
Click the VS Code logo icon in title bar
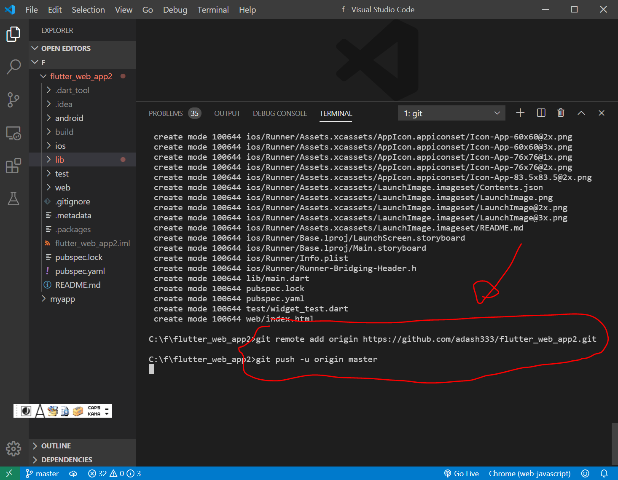click(10, 9)
